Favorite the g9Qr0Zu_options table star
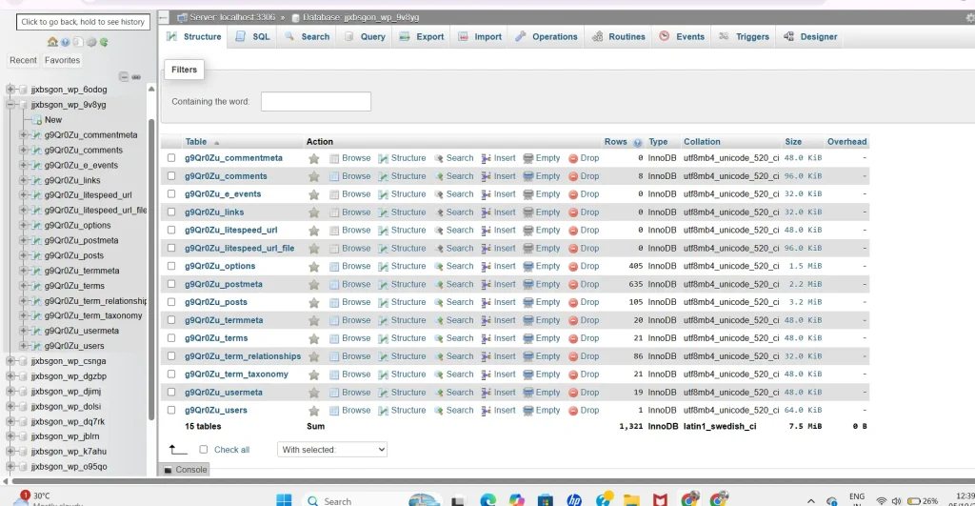The width and height of the screenshot is (975, 506). 314,267
